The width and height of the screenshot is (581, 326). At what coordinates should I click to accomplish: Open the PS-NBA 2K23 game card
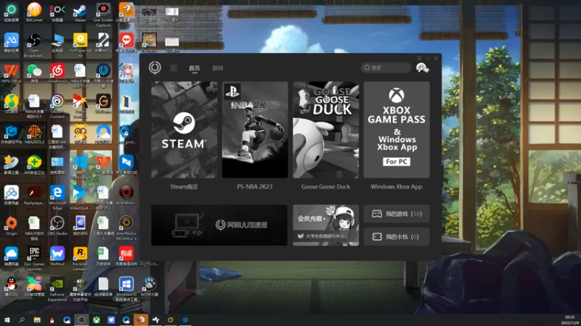tap(255, 130)
